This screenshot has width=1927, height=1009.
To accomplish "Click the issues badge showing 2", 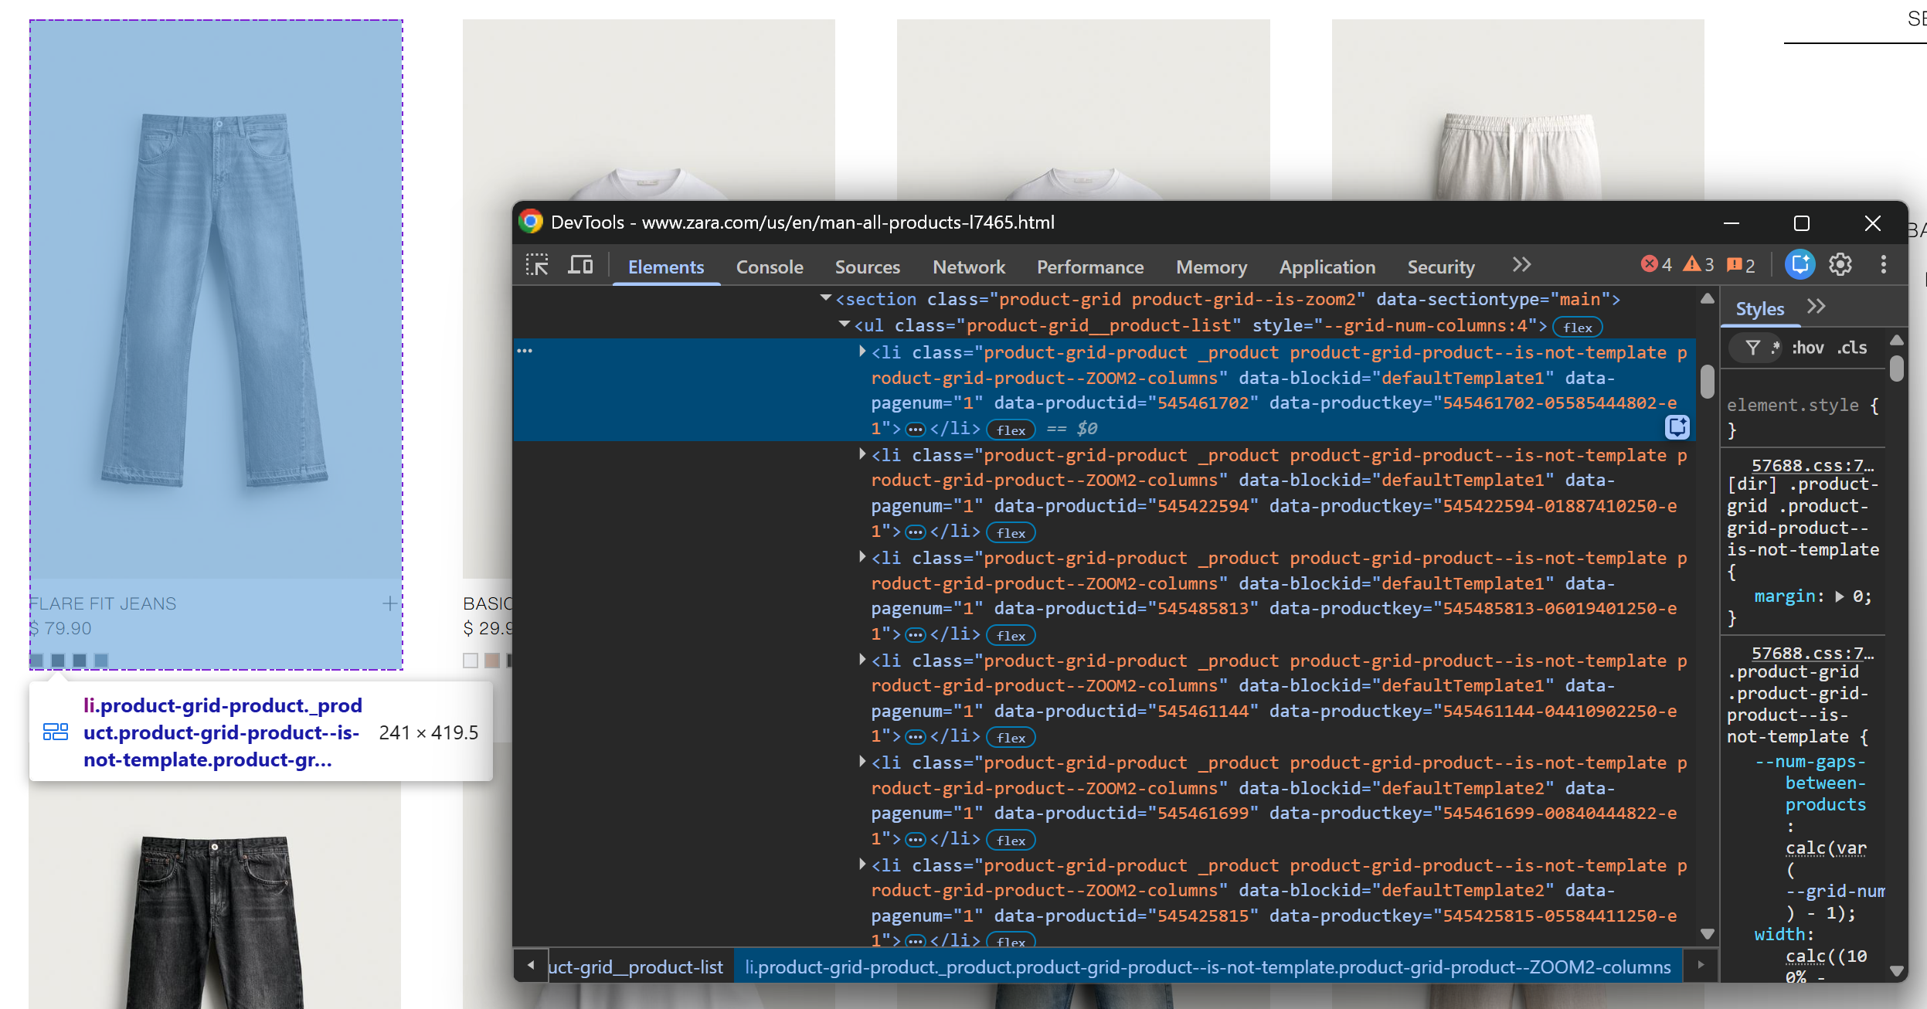I will 1741,265.
